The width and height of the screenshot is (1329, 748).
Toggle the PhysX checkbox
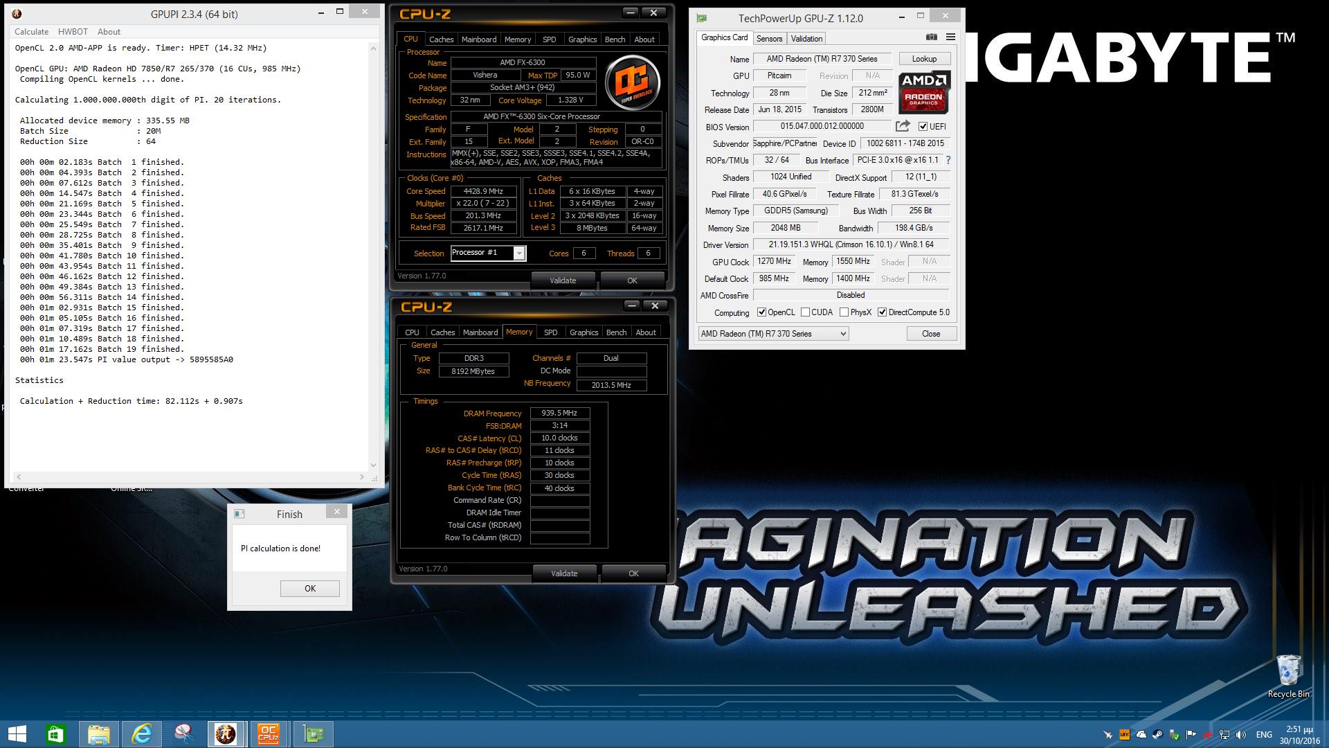click(x=844, y=312)
